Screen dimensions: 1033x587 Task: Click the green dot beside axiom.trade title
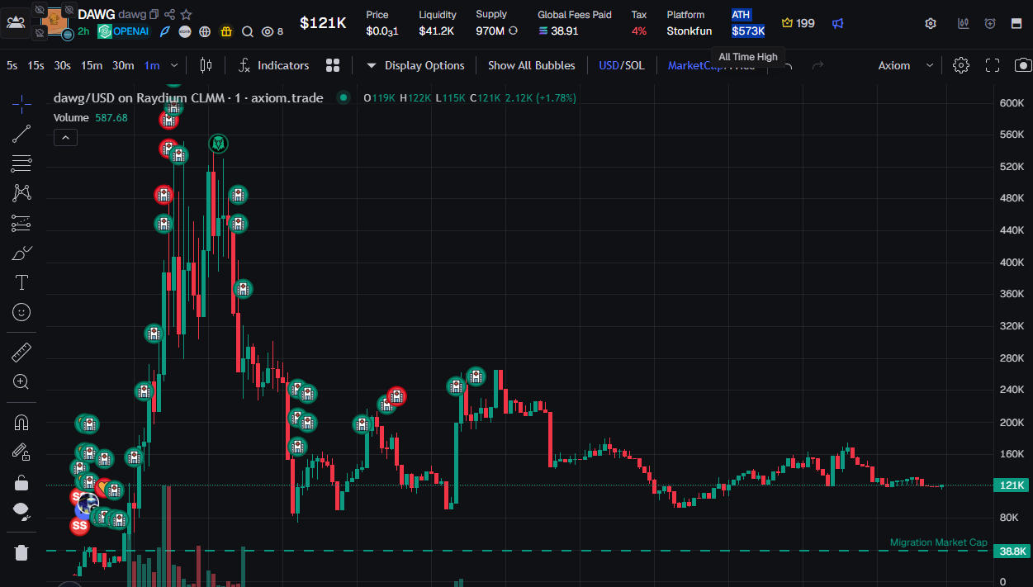(x=344, y=97)
